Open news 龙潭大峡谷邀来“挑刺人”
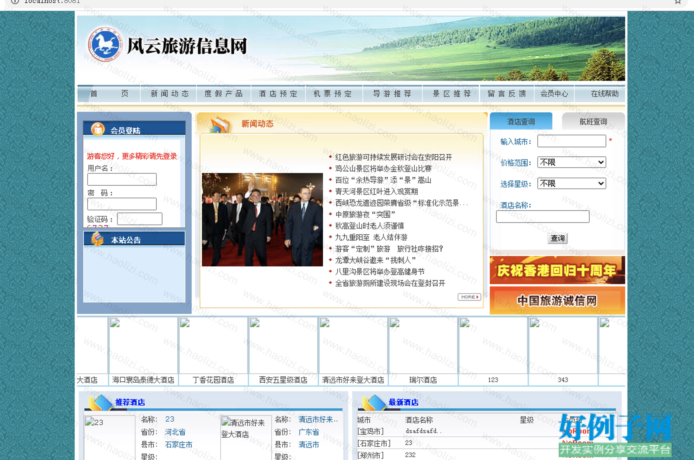694x460 pixels. (x=375, y=260)
